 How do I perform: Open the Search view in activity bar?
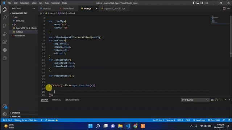[x=5, y=18]
